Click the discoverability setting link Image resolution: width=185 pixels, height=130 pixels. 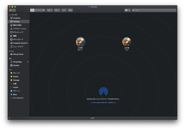click(103, 102)
